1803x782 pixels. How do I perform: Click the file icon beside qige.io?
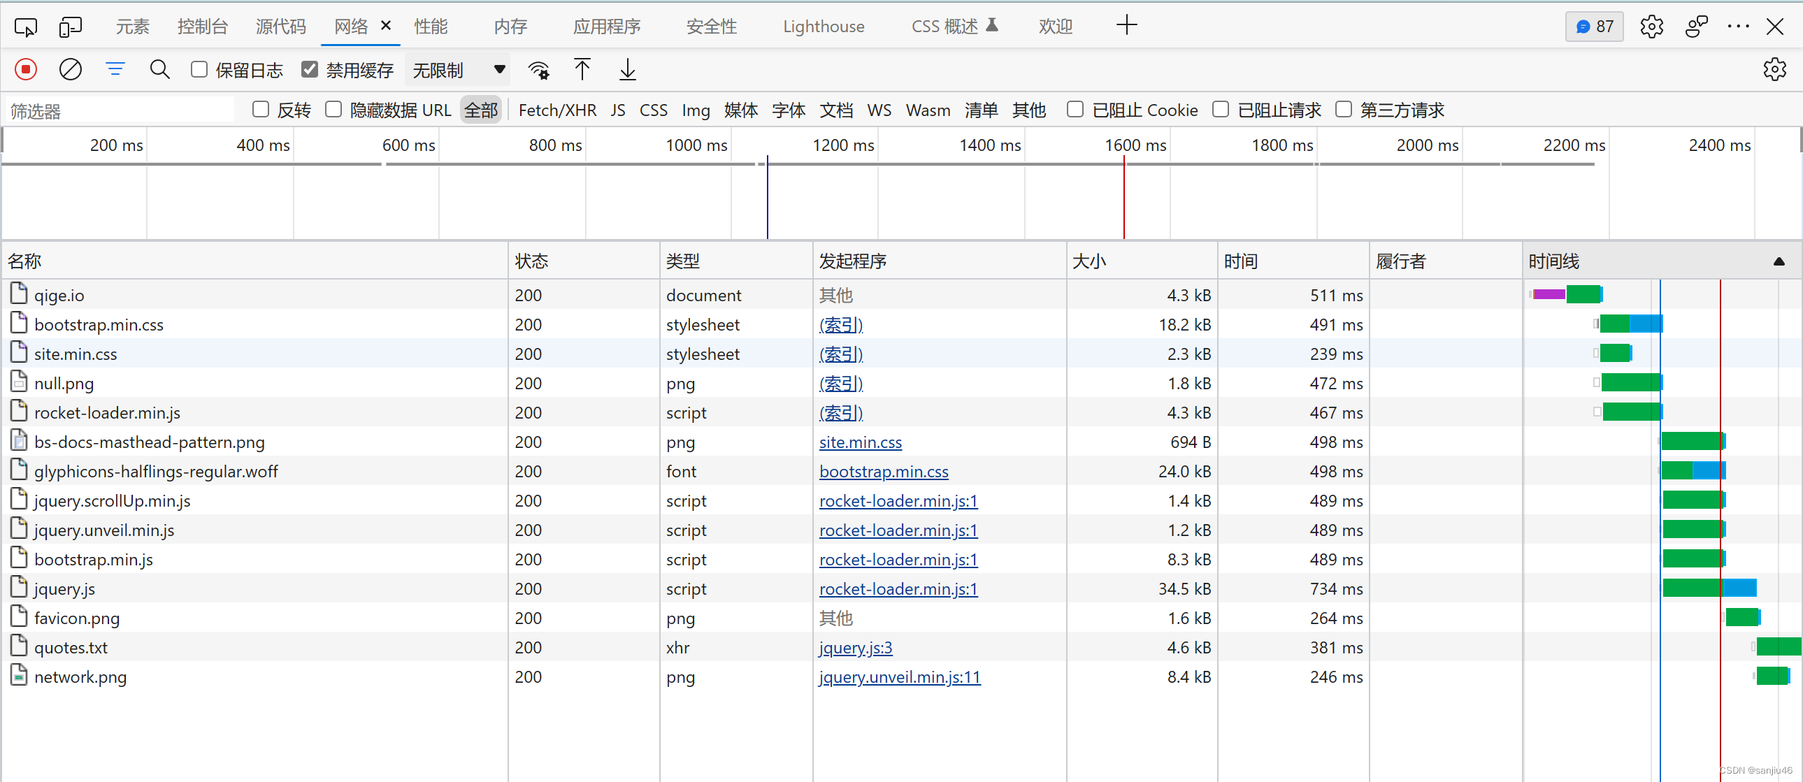tap(19, 294)
